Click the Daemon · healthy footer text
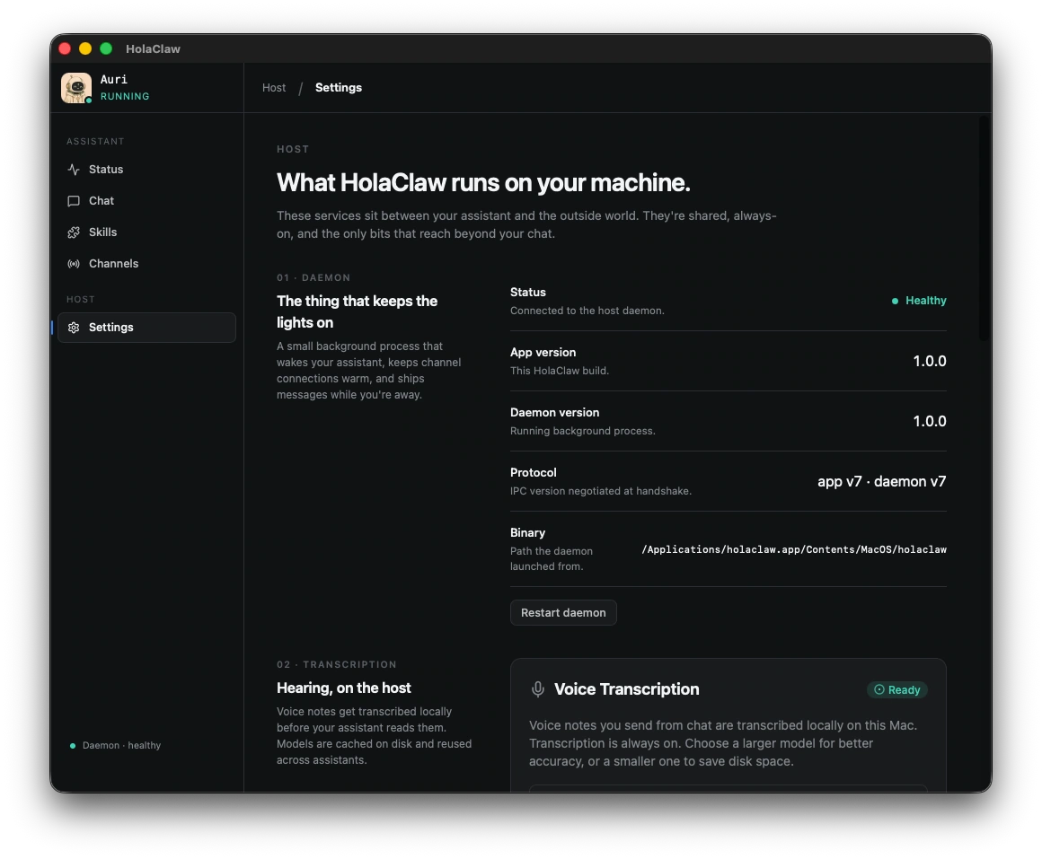The image size is (1042, 859). pos(121,746)
